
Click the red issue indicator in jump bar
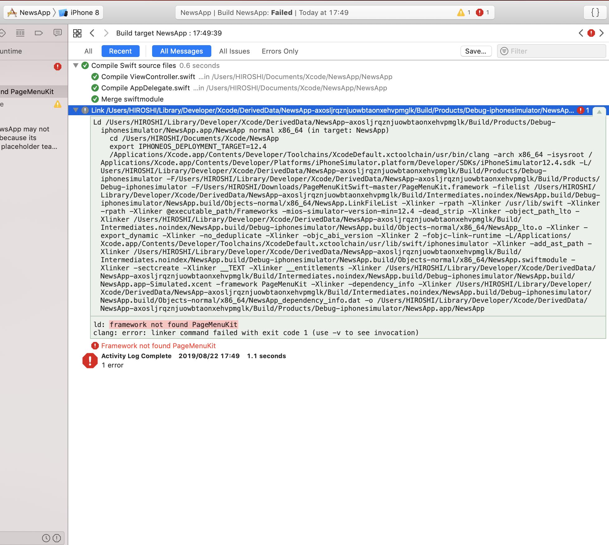(591, 33)
